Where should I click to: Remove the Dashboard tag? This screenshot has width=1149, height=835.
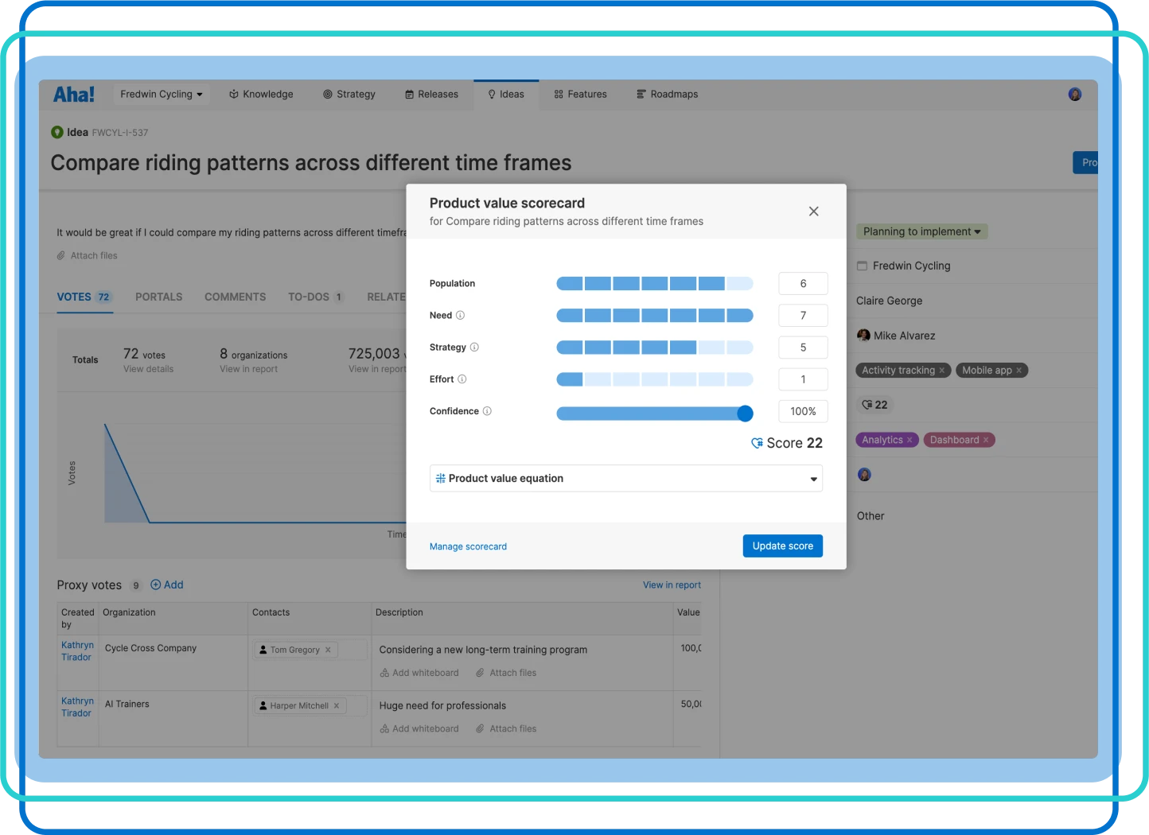click(x=986, y=440)
